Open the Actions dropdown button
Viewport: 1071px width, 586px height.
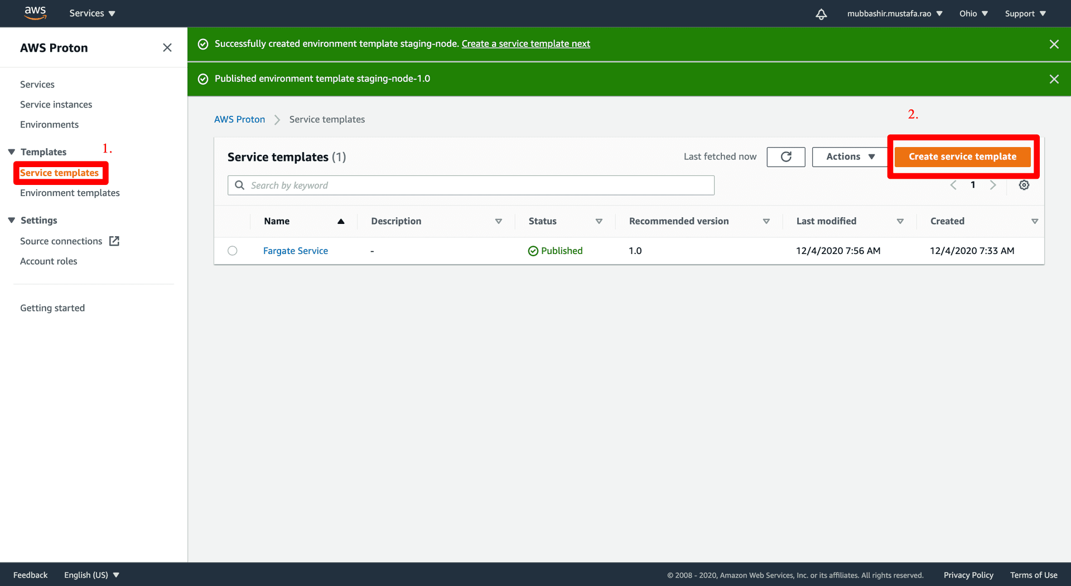[x=850, y=157]
